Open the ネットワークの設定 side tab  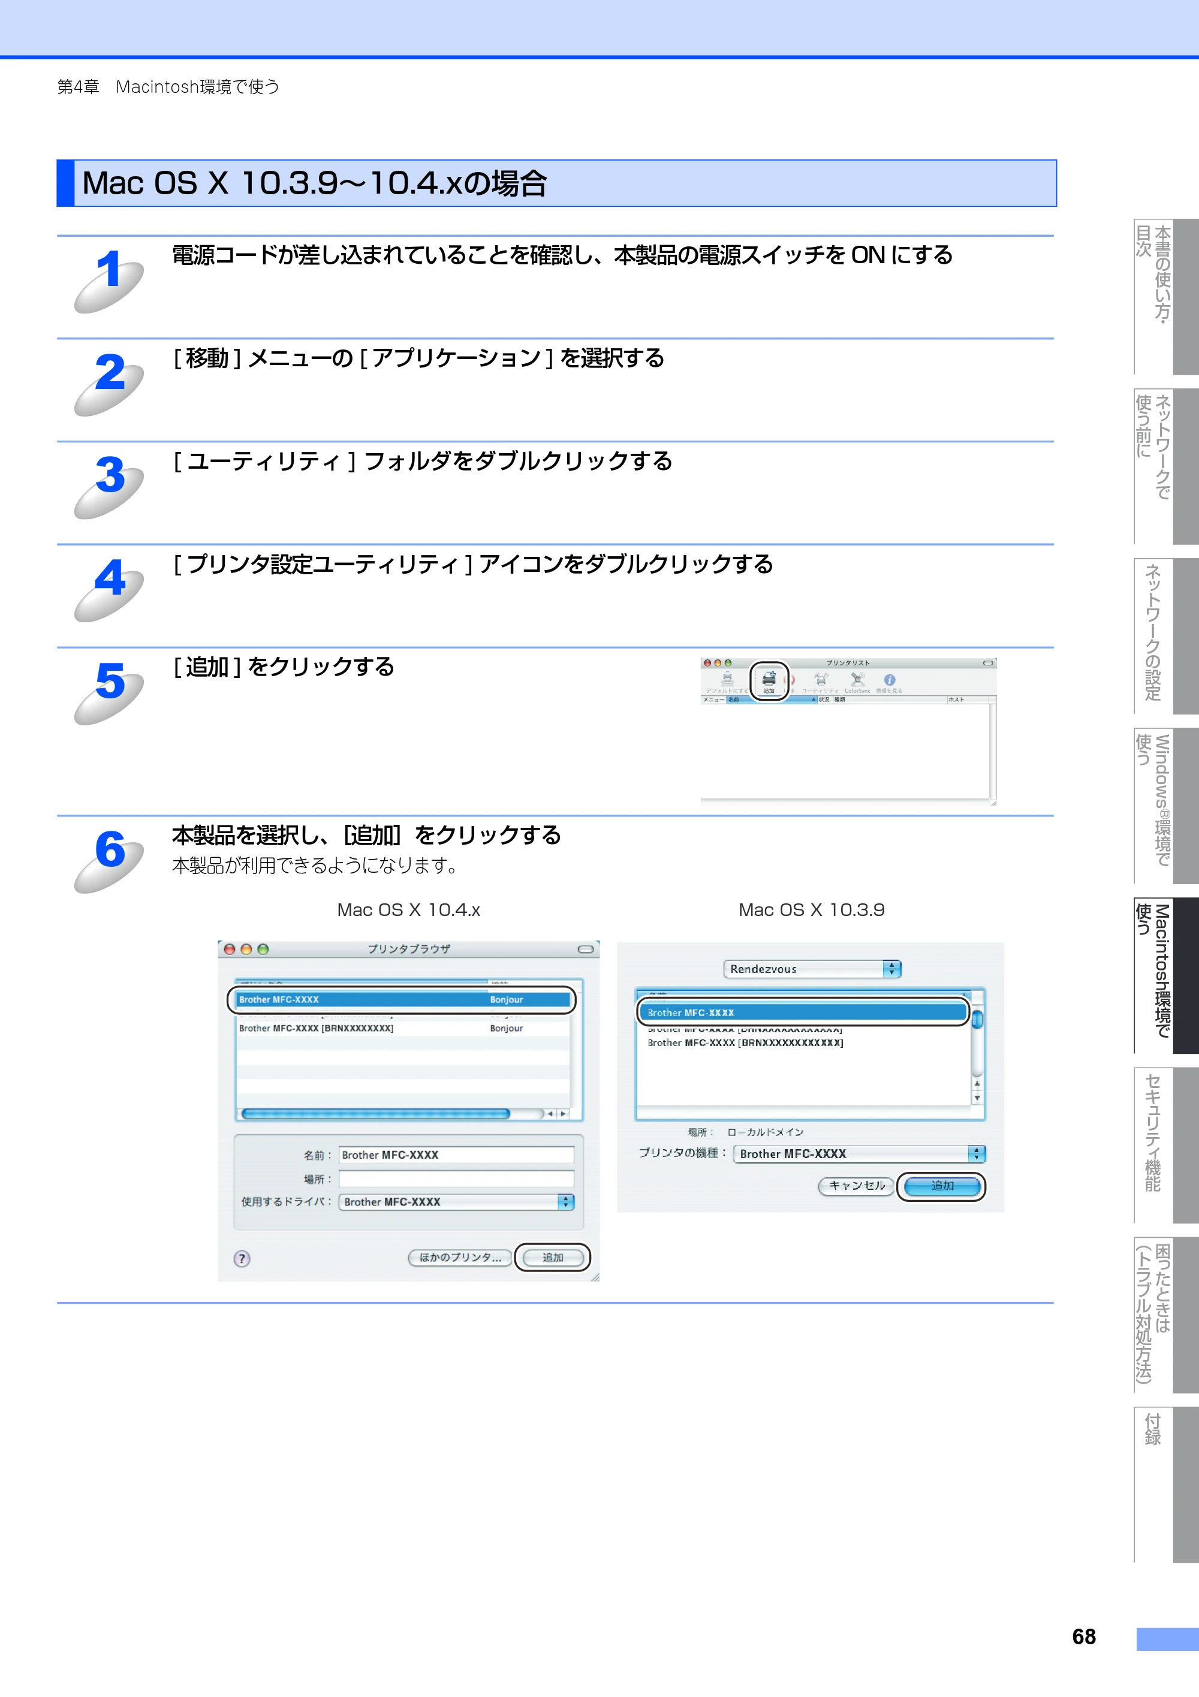click(1166, 637)
